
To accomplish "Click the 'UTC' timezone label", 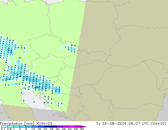I will 145,124.
